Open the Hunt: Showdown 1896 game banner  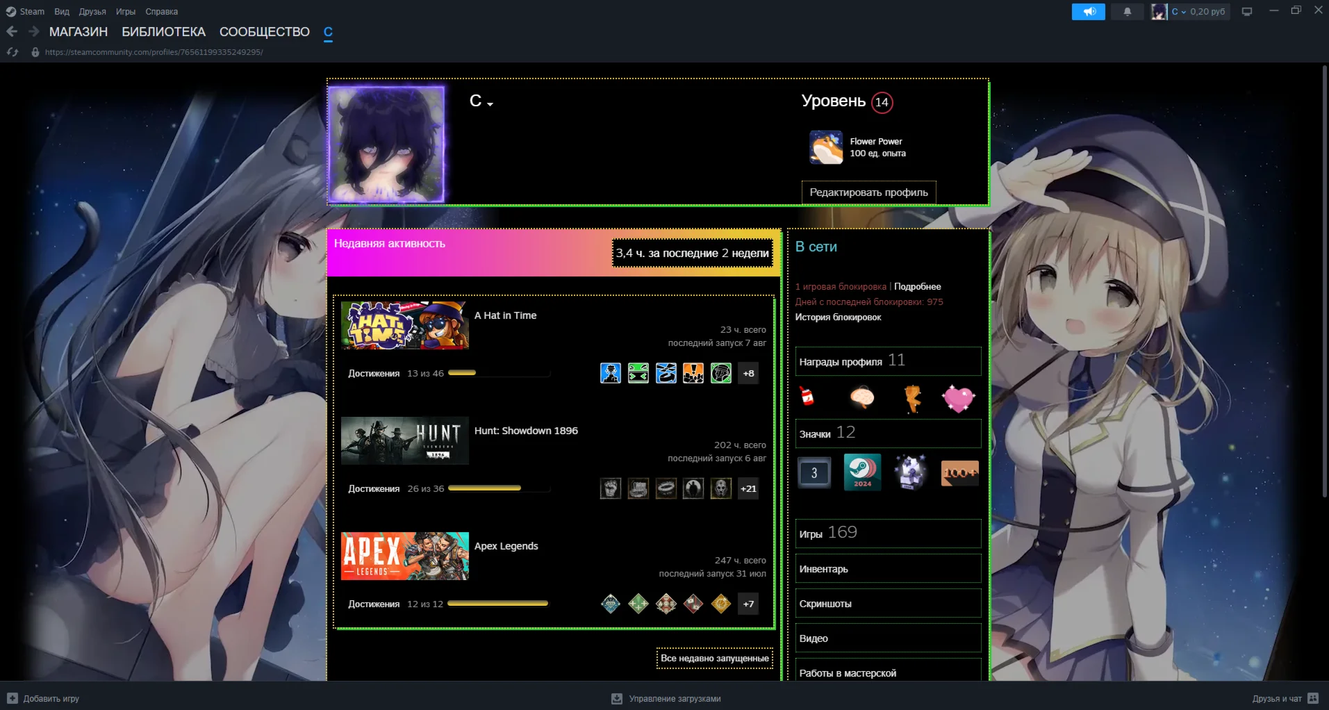point(405,440)
